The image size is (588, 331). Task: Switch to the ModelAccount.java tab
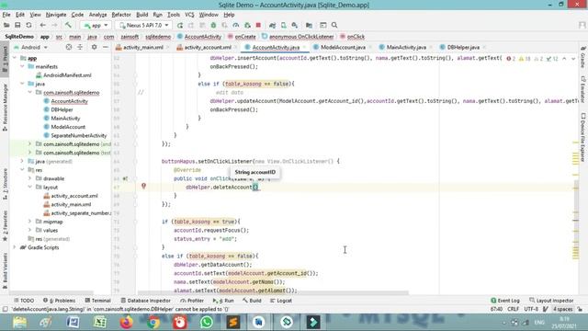click(343, 47)
